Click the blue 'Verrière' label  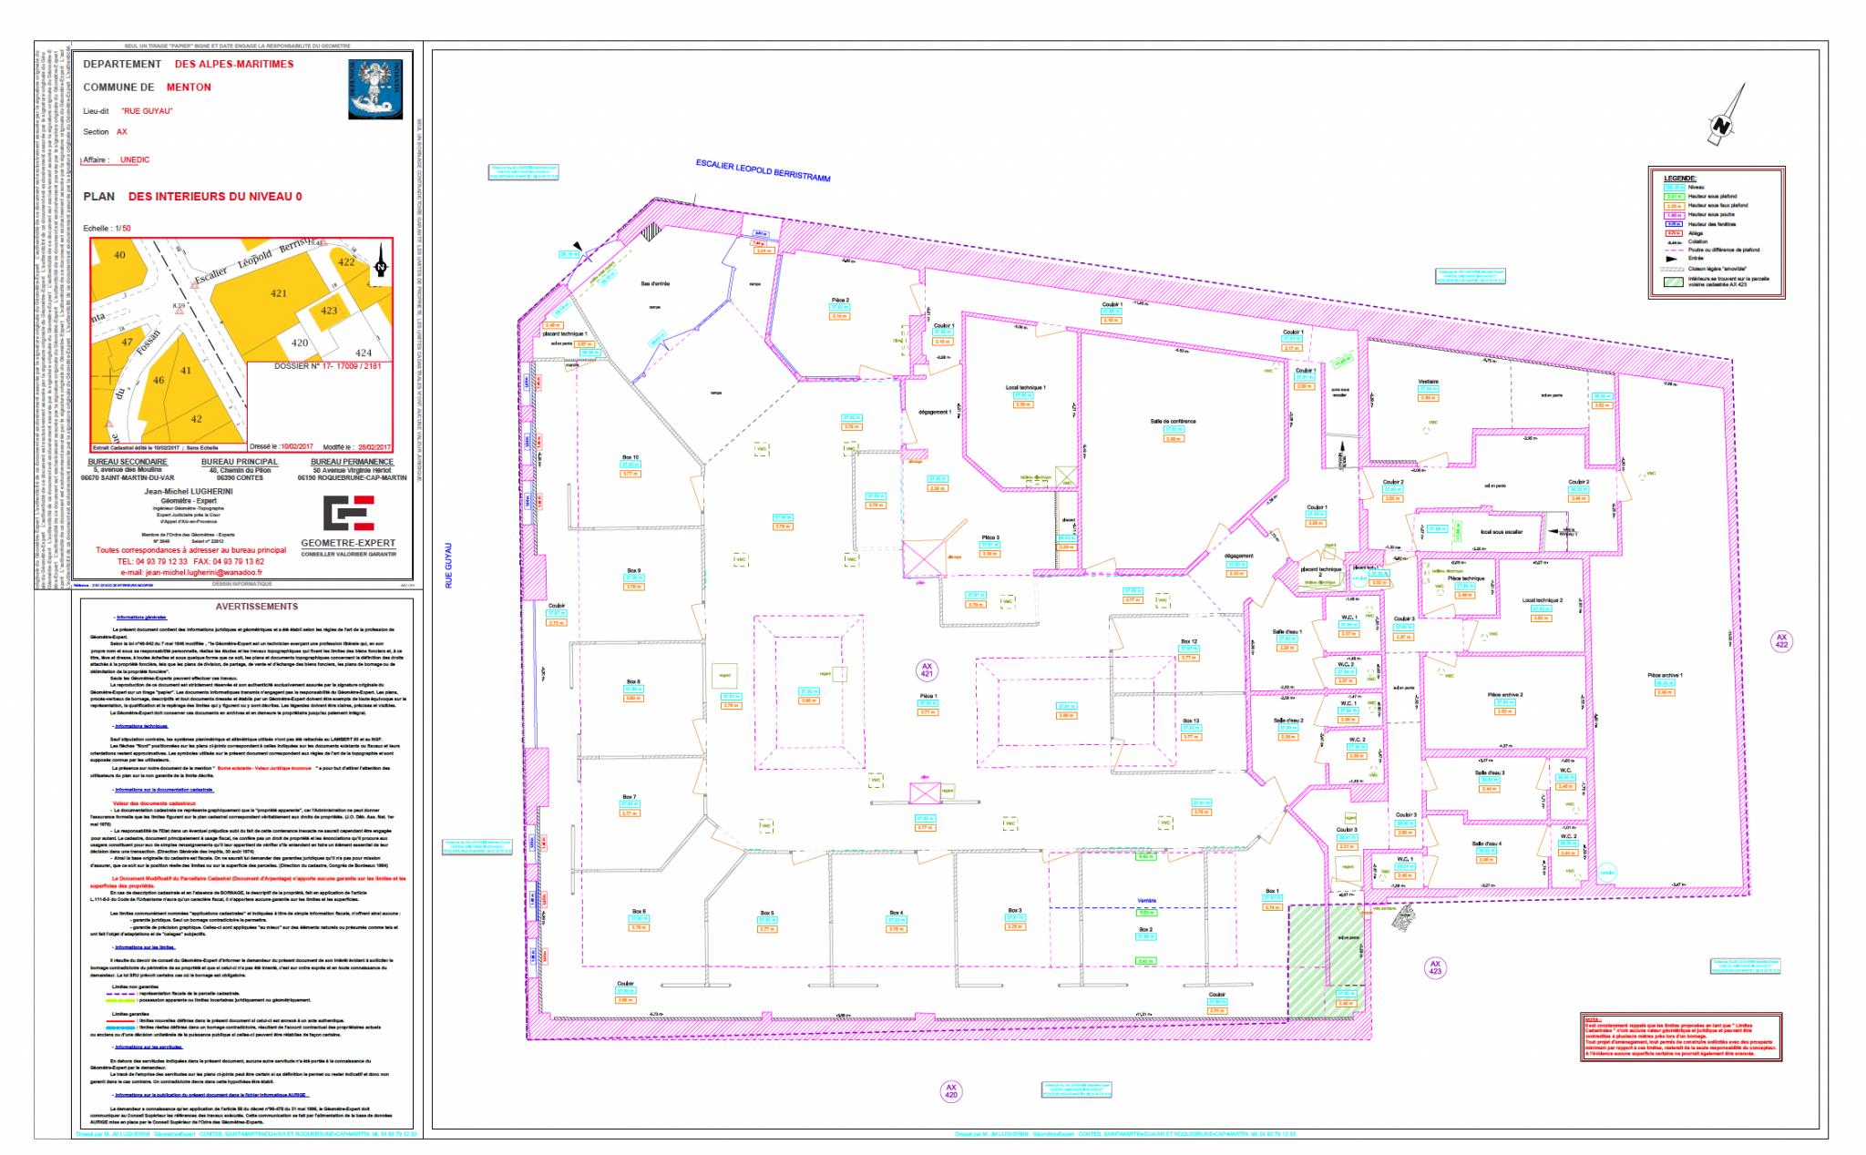(1146, 901)
